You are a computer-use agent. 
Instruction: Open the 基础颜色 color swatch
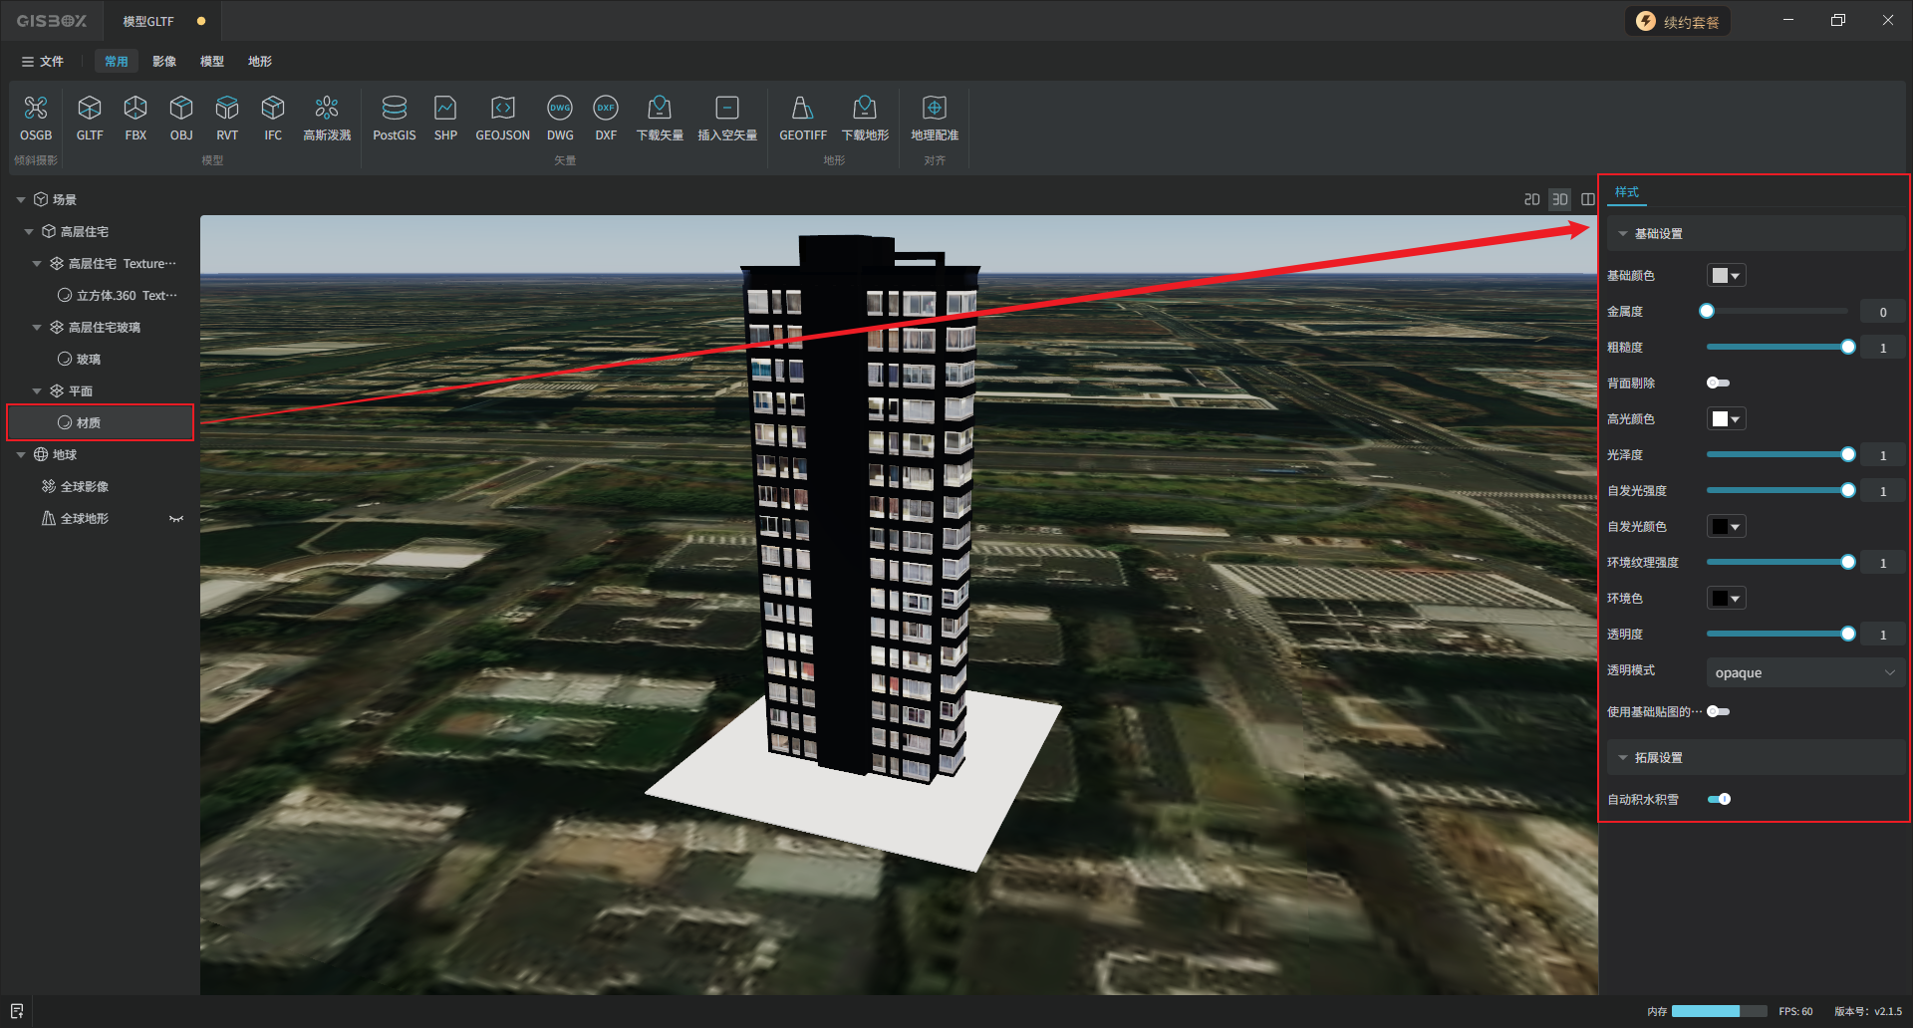[1726, 276]
